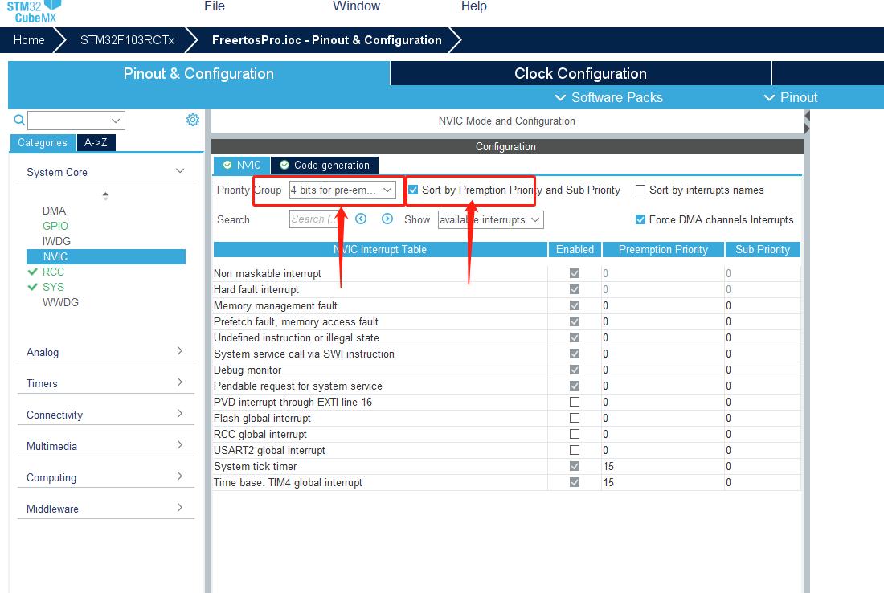Open the Priority Group dropdown

[x=342, y=190]
